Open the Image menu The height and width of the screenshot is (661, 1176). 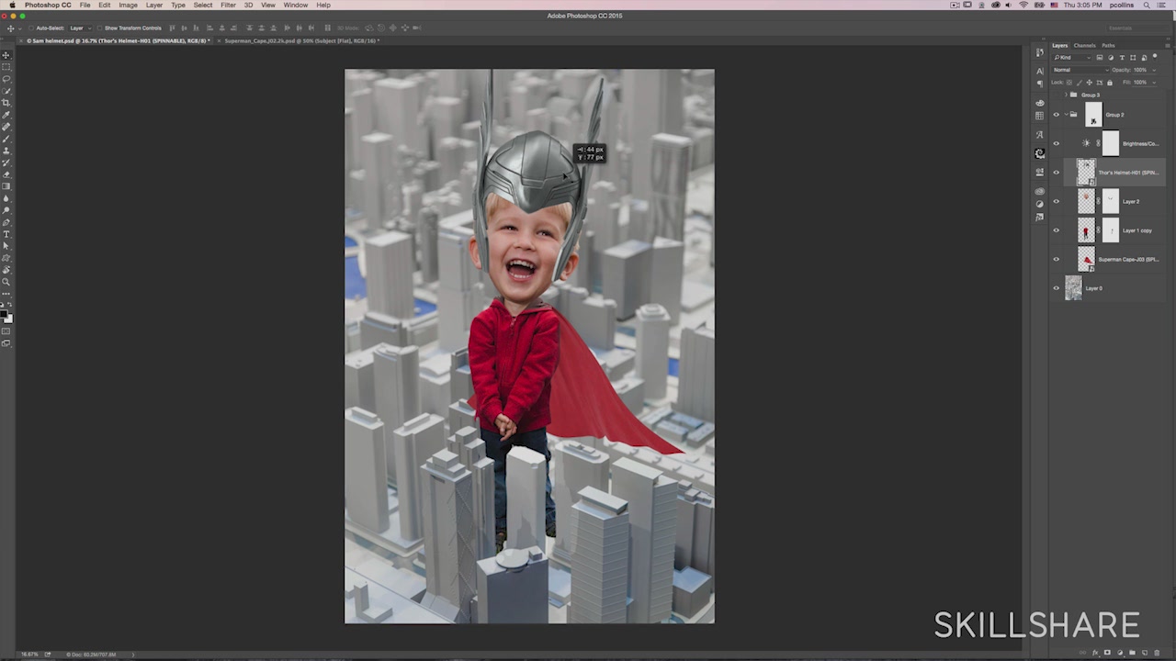tap(128, 6)
